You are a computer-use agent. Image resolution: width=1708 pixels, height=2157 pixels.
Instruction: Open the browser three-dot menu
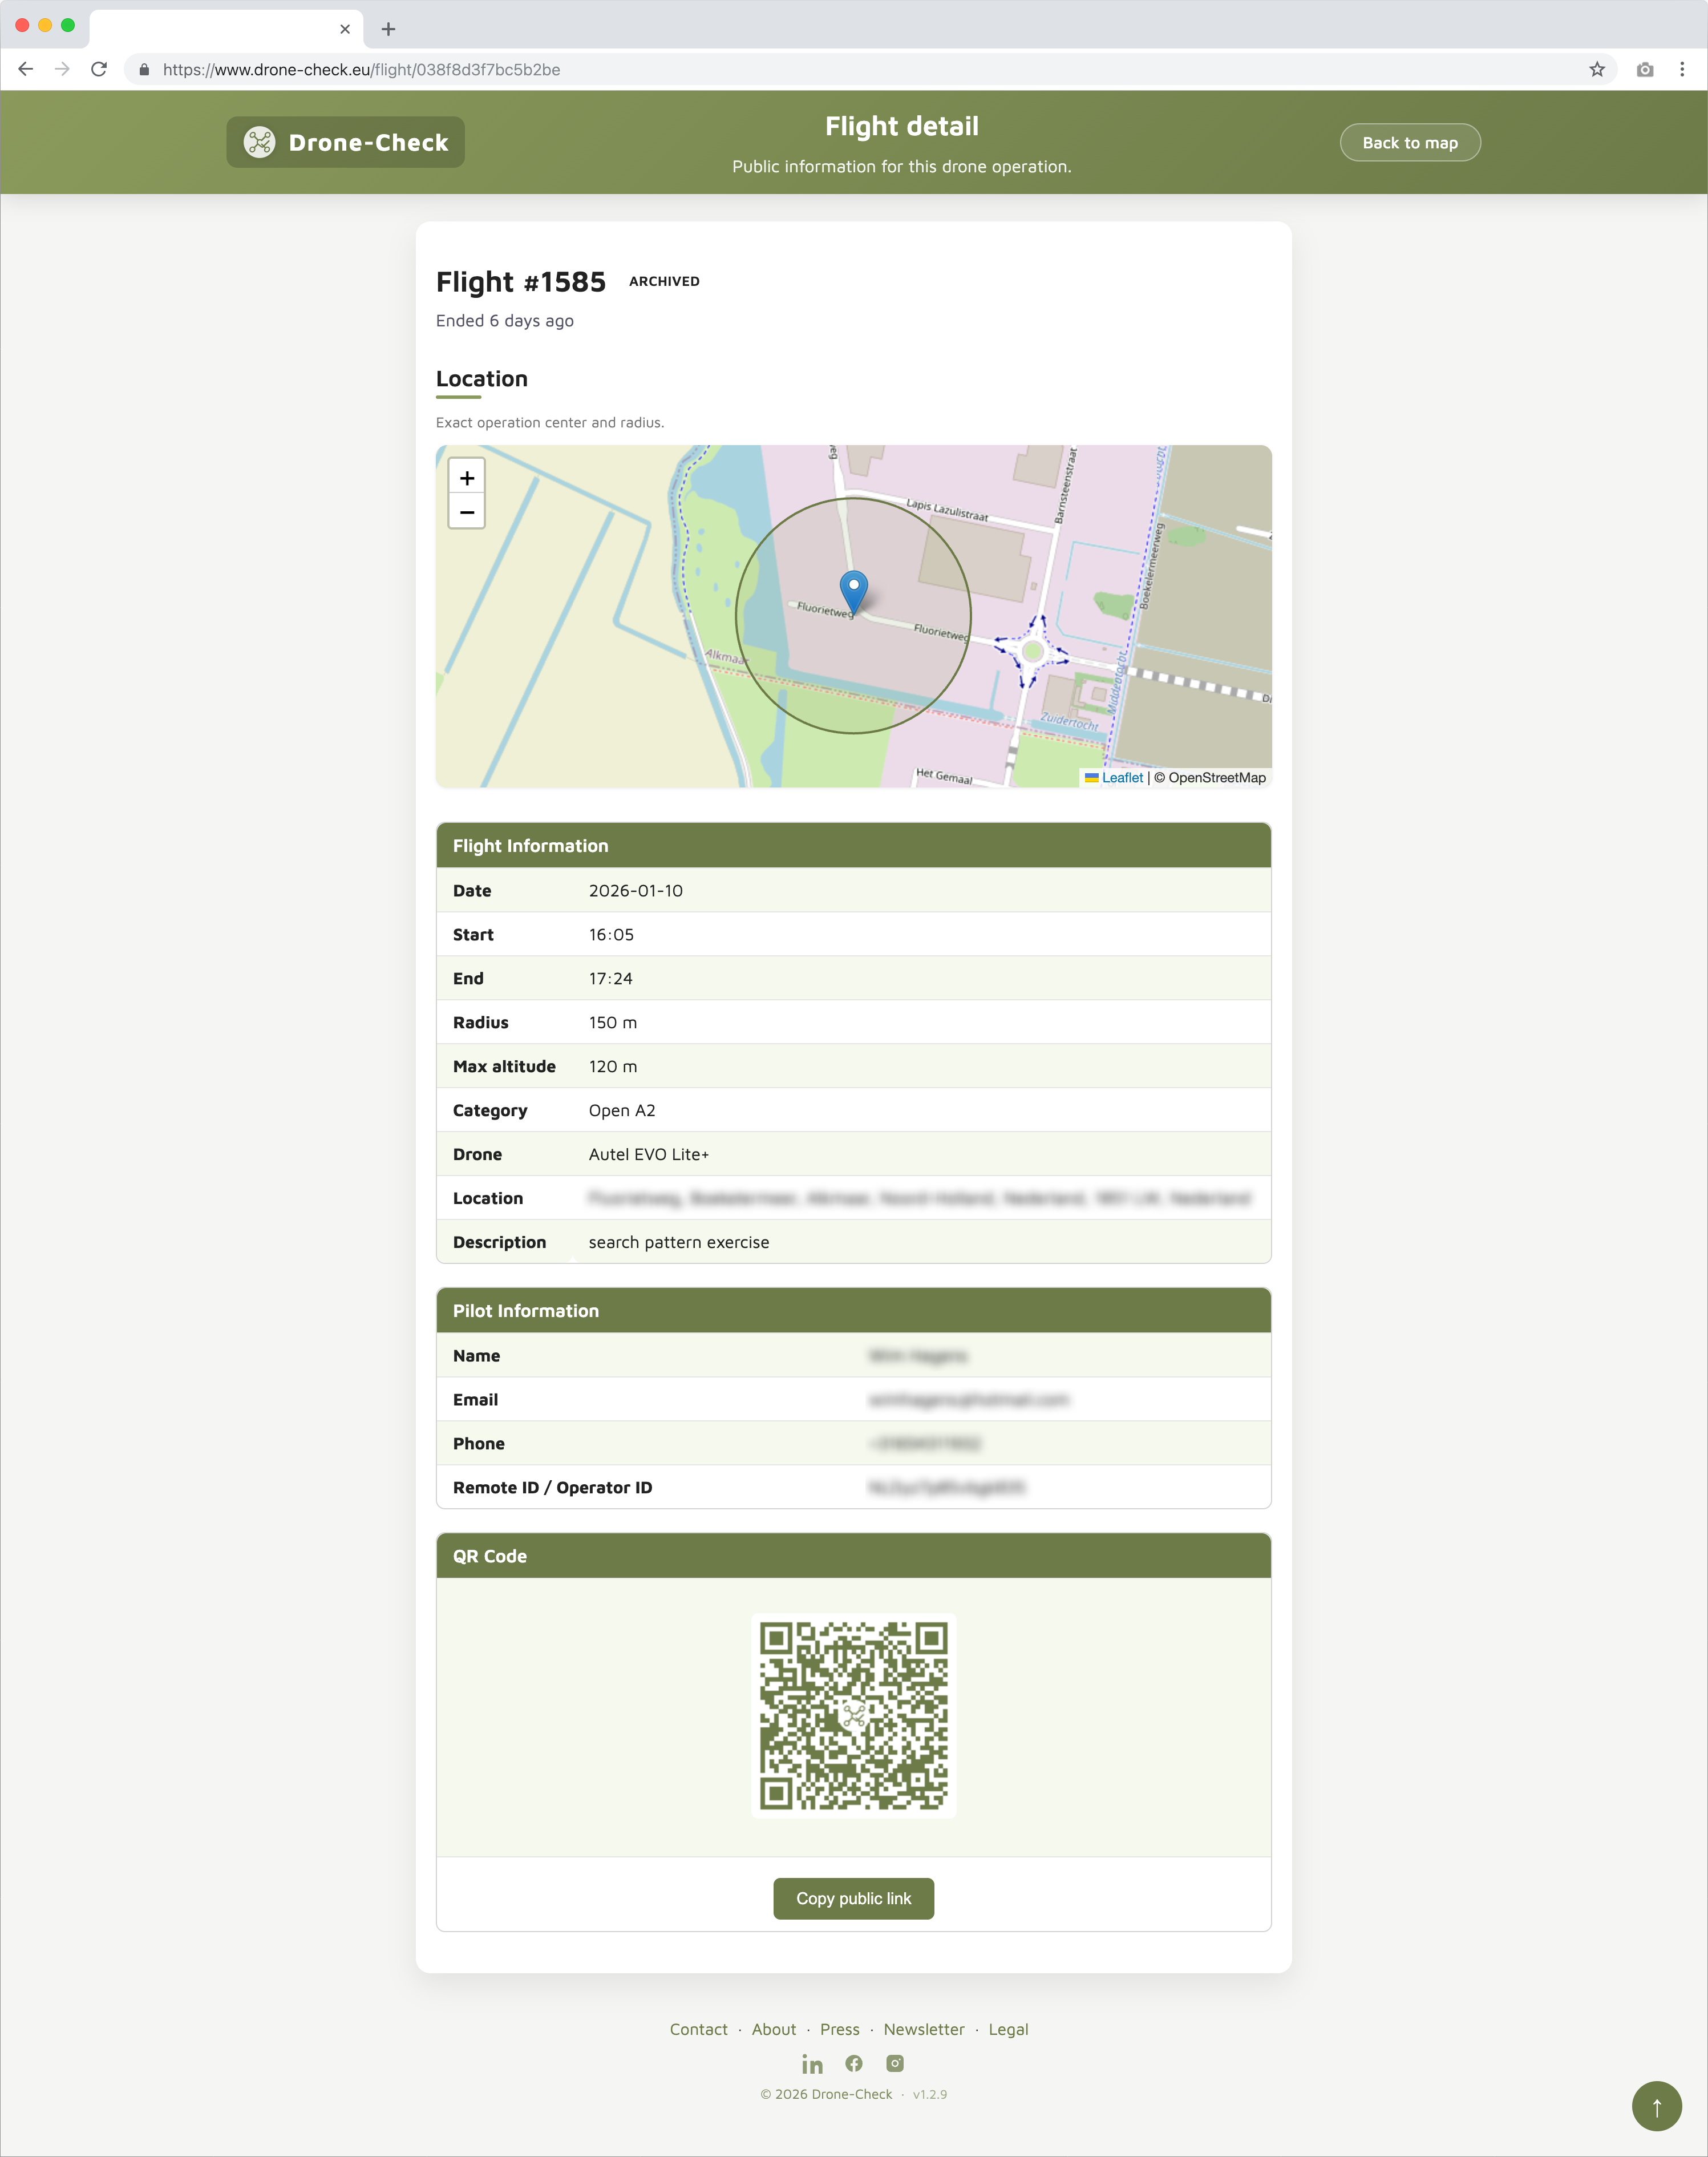(x=1682, y=69)
